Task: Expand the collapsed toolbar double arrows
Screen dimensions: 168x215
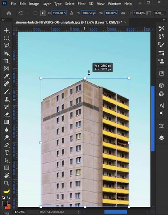Action: coord(3,20)
